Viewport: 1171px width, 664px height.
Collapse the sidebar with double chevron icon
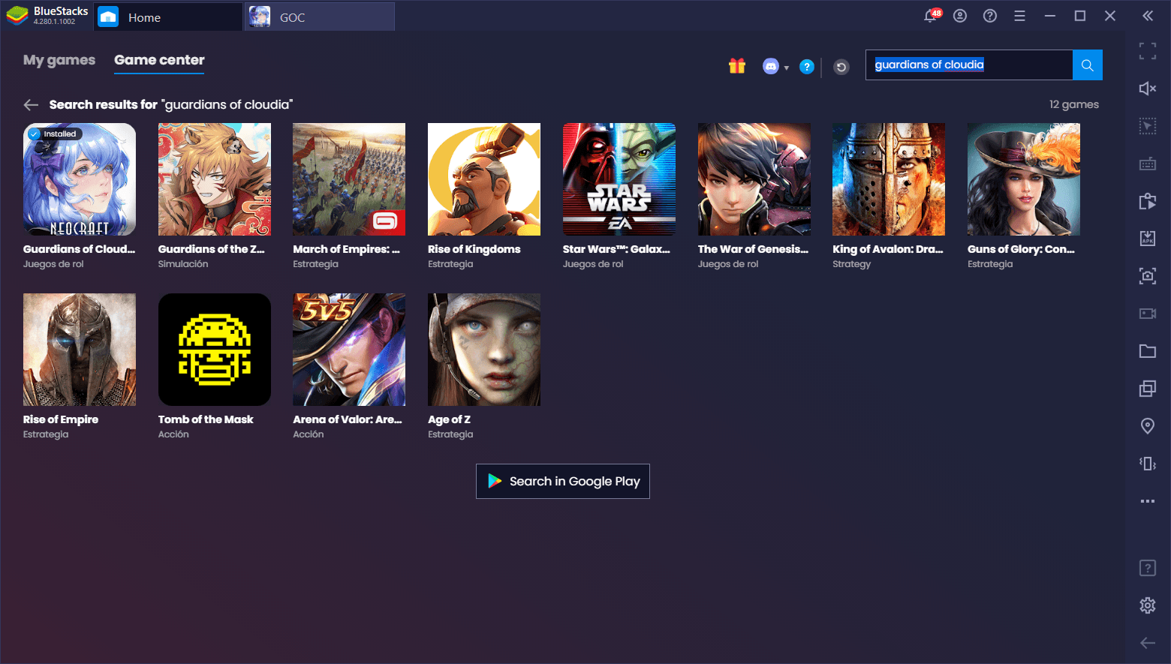click(1148, 16)
